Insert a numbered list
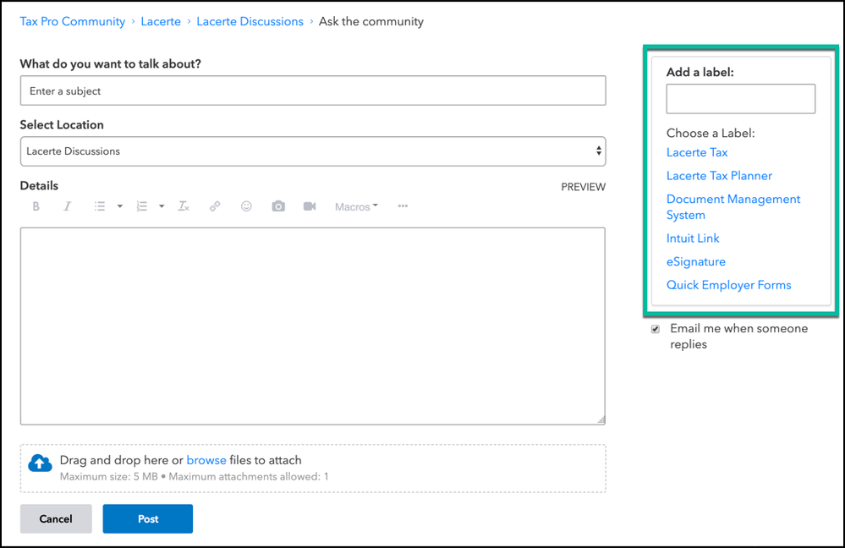This screenshot has height=548, width=845. [x=141, y=206]
